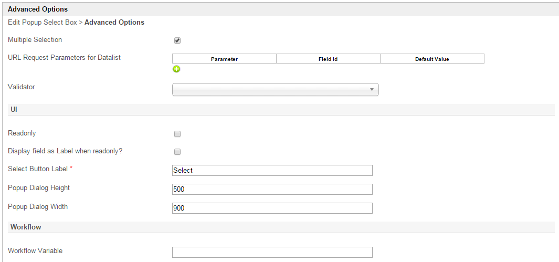Click the bold Advanced Options breadcrumb

pos(114,23)
